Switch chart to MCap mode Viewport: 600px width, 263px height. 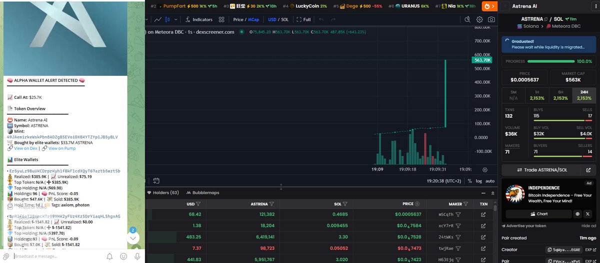[x=253, y=19]
